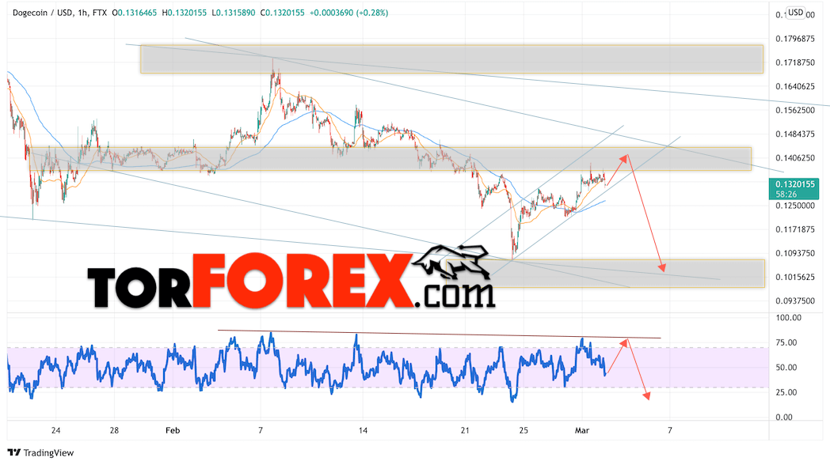The width and height of the screenshot is (830, 465).
Task: Click the red arrowhead pointing into lower support zone
Action: point(661,268)
